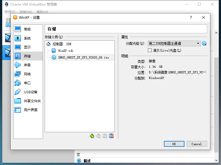The height and width of the screenshot is (165, 221).
Task: Open the 网络 (Network) settings page
Action: [28, 74]
